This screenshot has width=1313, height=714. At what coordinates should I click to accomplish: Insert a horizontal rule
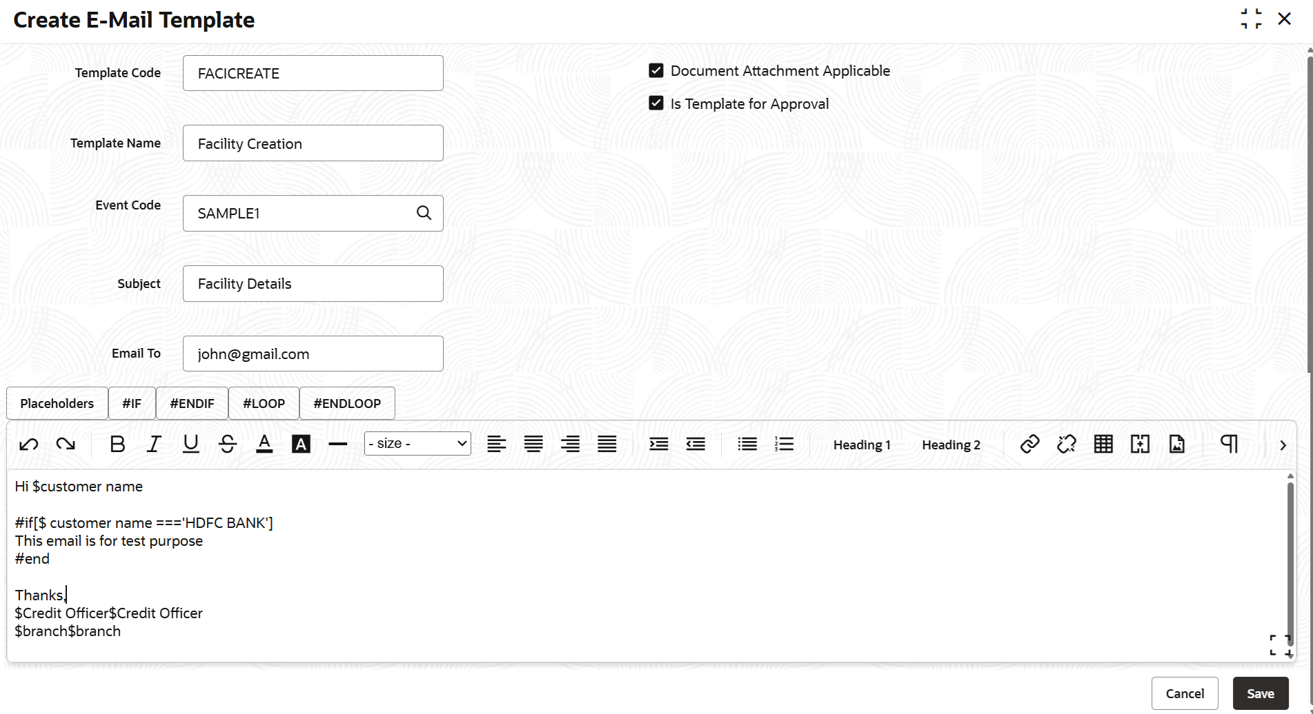click(338, 445)
